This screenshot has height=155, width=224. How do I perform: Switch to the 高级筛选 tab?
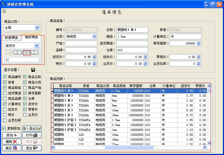pos(31,37)
